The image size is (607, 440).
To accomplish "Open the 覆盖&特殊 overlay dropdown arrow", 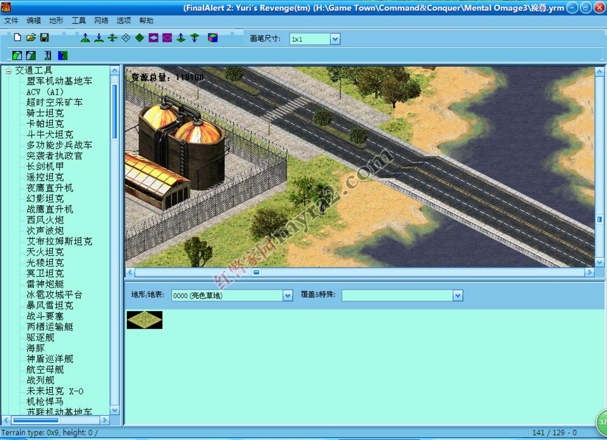I will (x=458, y=296).
